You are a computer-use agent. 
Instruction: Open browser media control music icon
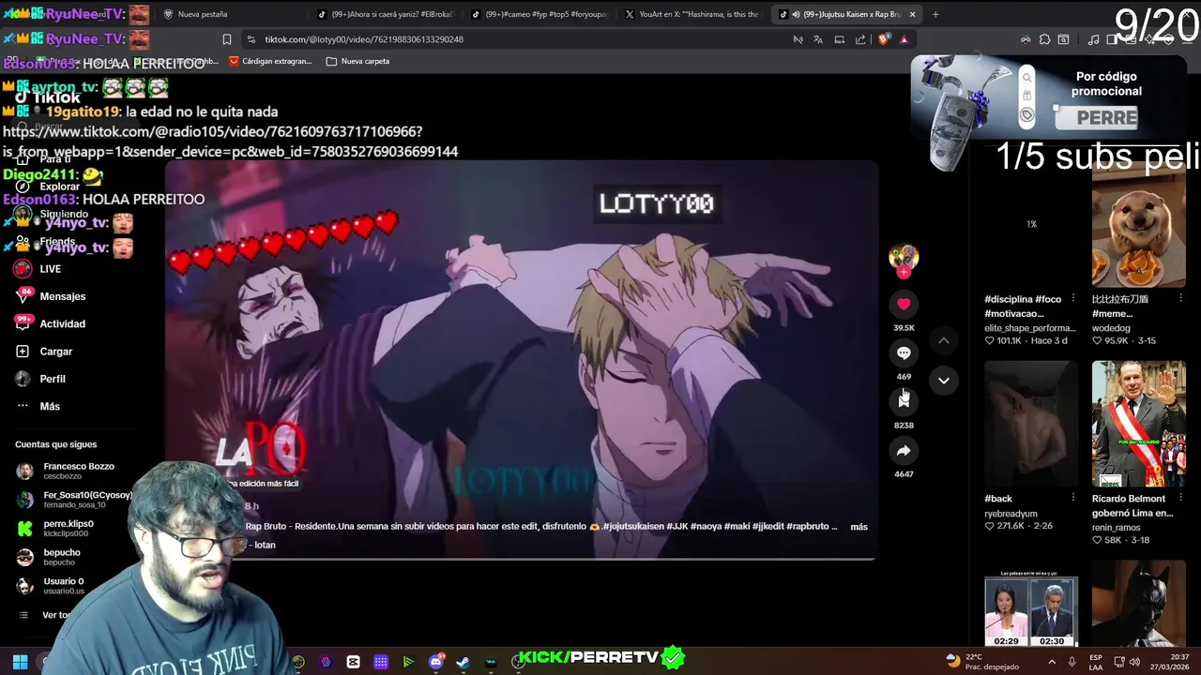(x=1093, y=39)
